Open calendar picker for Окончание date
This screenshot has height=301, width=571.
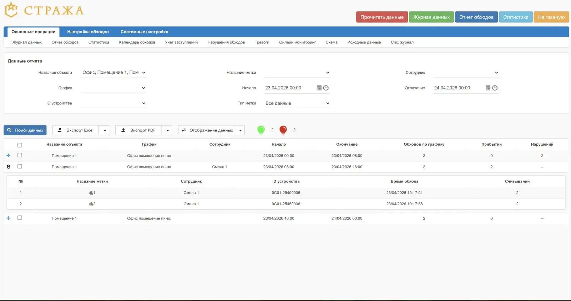coord(488,88)
